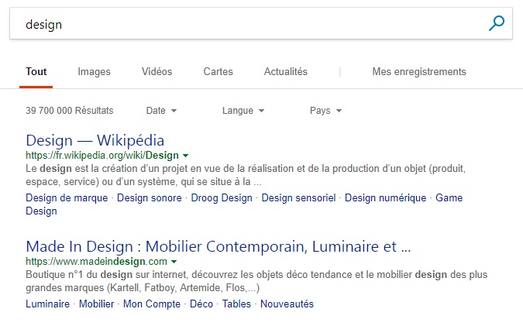Expand the arrow beside the Wikipedia URL

(185, 156)
